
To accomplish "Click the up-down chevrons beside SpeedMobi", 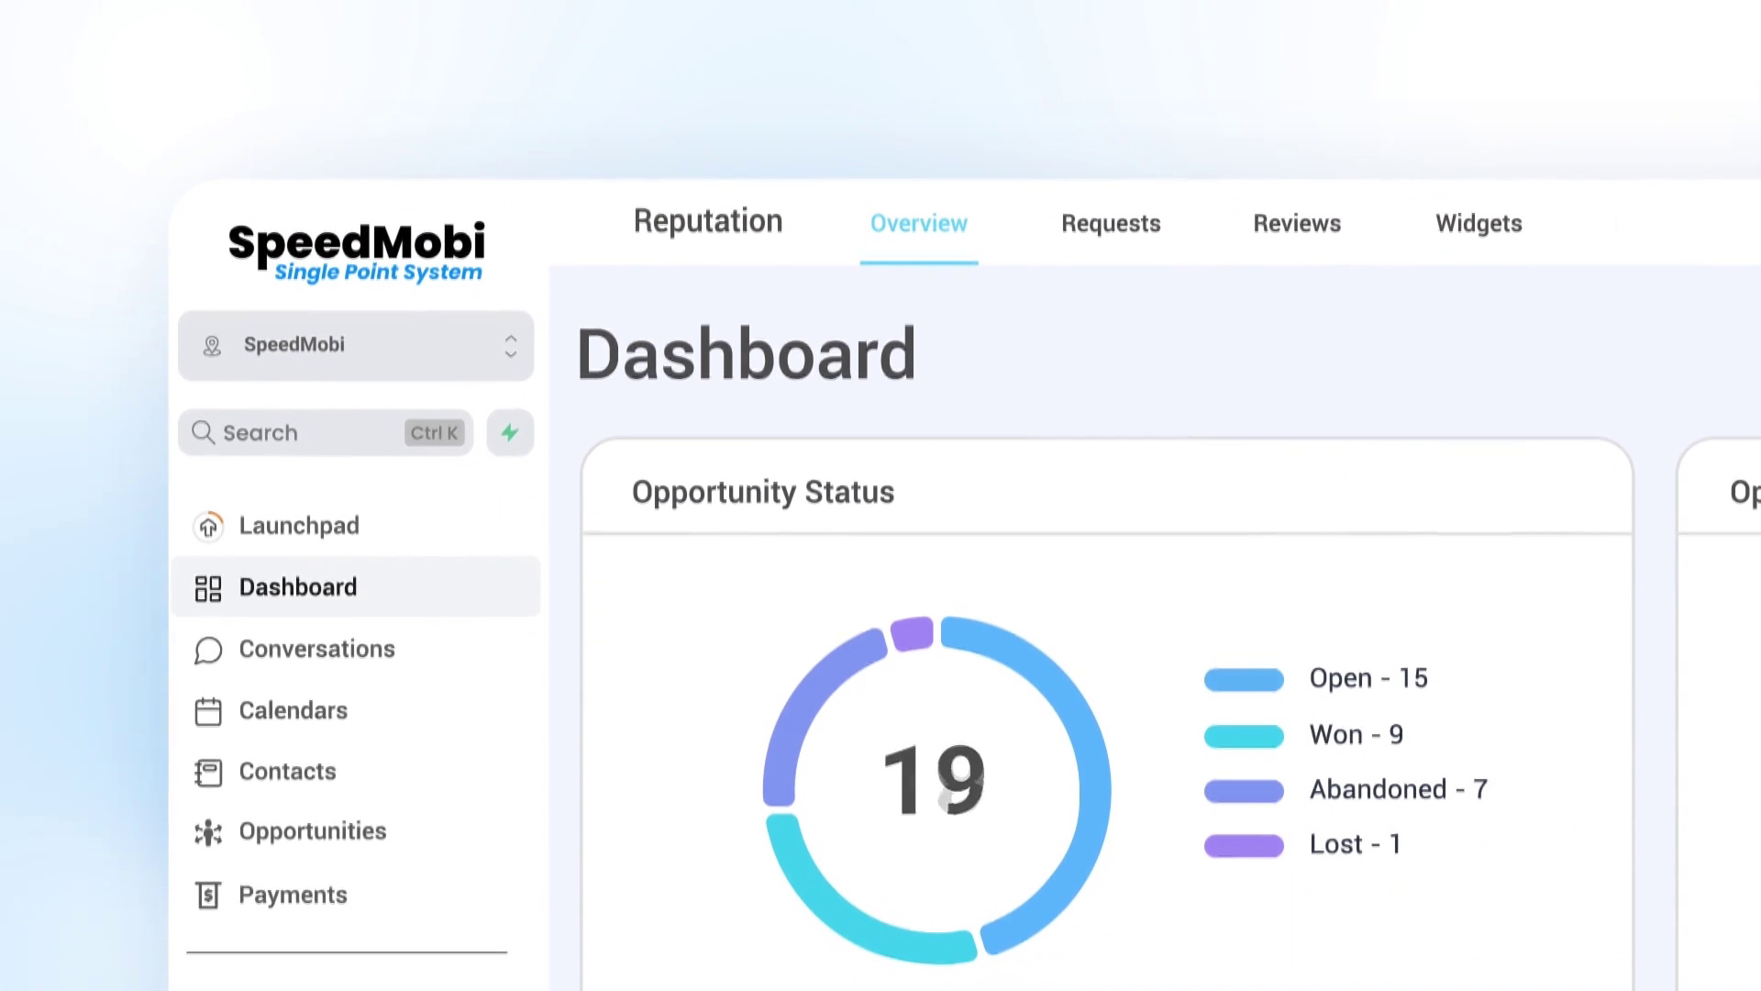I will (511, 346).
